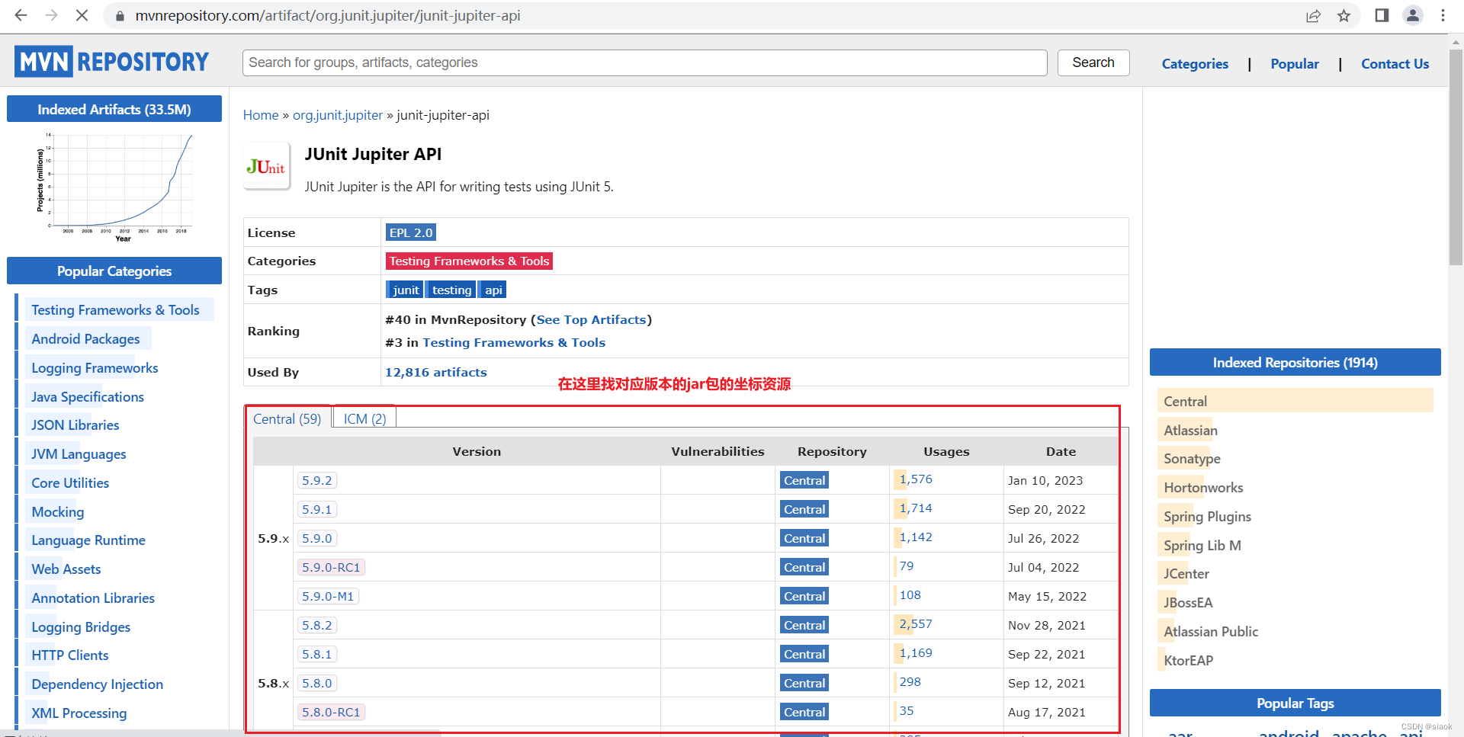Open the MVN Repository logo home link

111,62
